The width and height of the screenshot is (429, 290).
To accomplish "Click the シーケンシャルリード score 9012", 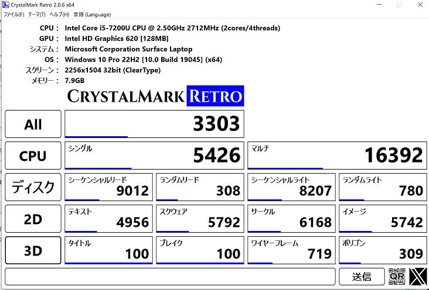I will click(108, 187).
